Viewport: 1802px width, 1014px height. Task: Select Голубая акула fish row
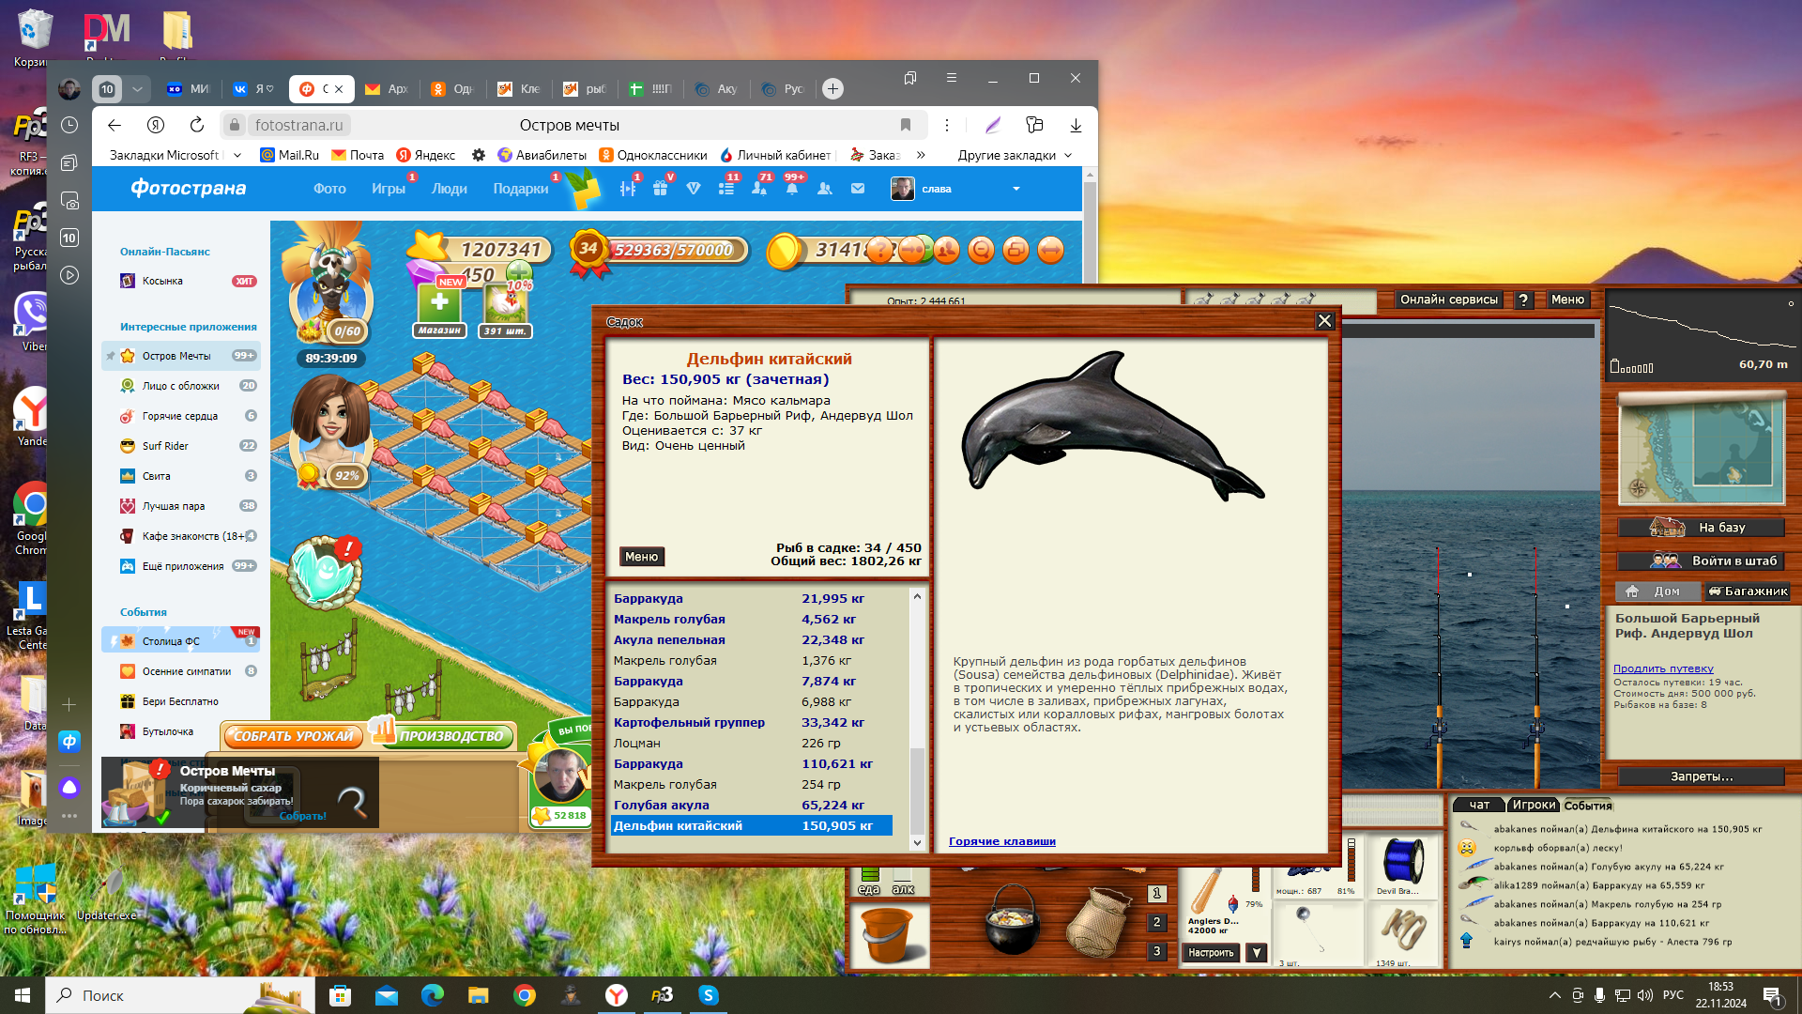751,805
